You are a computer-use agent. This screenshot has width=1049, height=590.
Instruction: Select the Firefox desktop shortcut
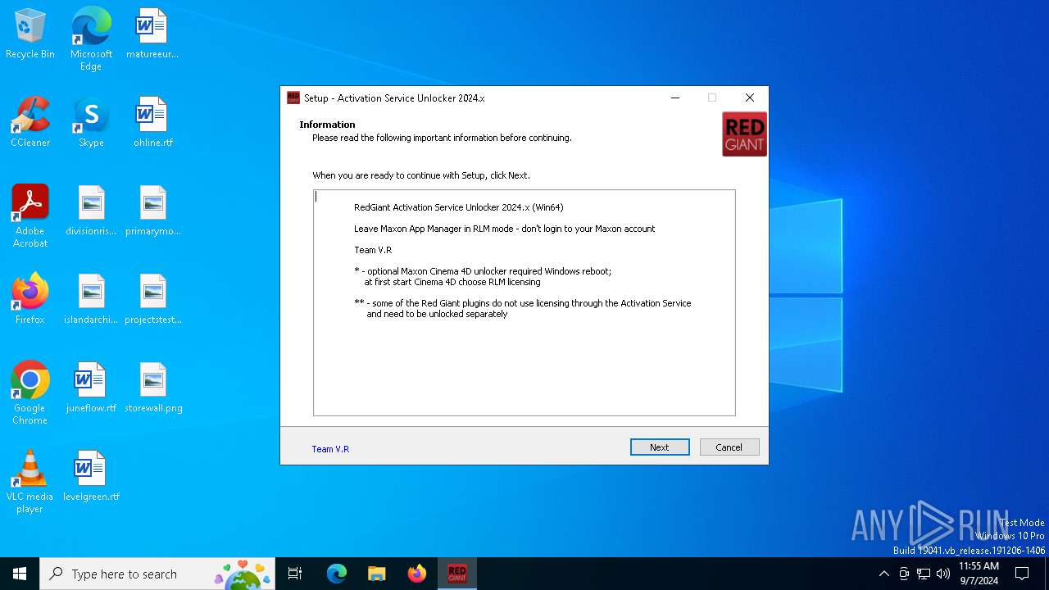coord(30,300)
